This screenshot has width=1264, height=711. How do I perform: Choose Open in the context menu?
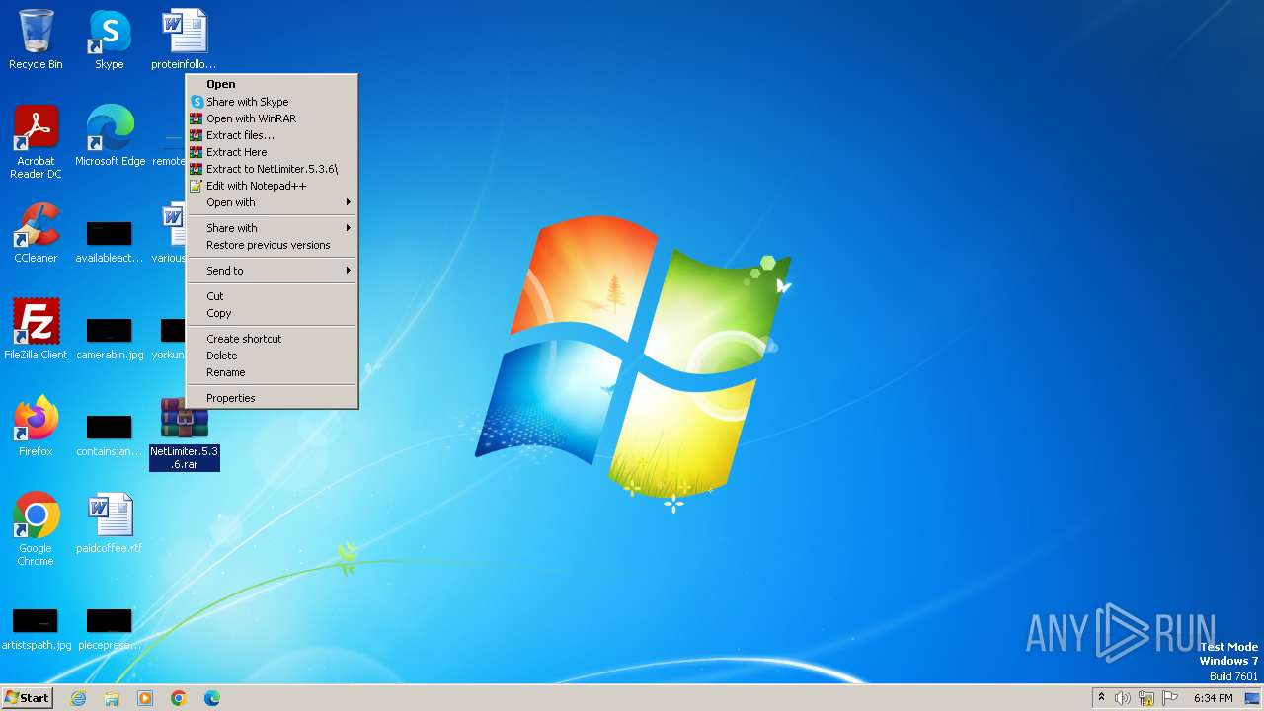272,84
